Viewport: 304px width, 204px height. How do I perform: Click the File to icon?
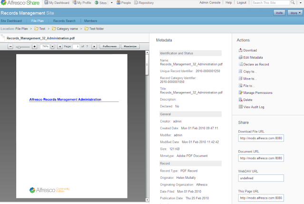240,85
